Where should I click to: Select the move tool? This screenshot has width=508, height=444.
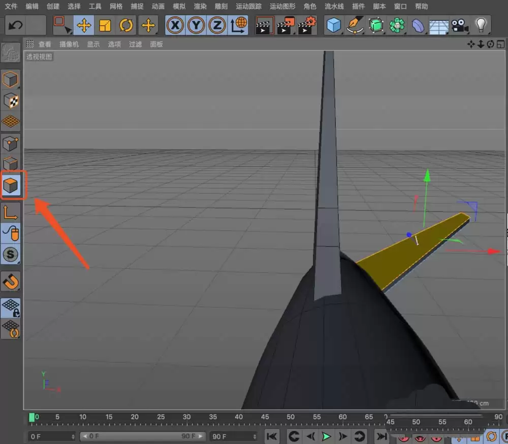[84, 25]
